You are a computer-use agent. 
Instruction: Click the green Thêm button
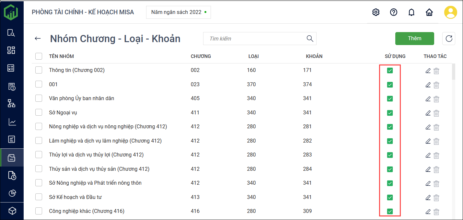click(414, 39)
